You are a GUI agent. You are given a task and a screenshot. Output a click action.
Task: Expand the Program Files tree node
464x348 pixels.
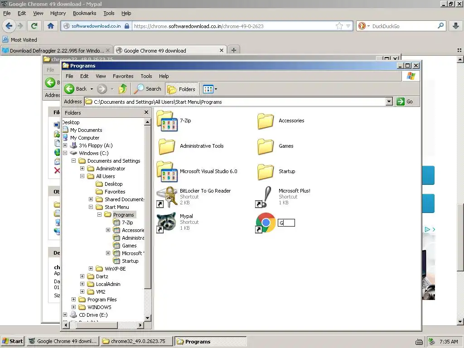pos(74,299)
